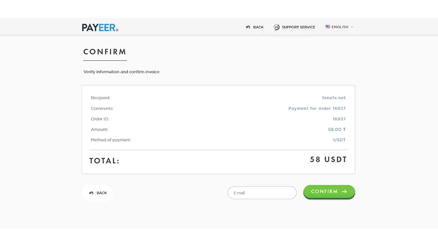This screenshot has width=438, height=246.
Task: Click the right arrow inside the CONFIRM button
Action: pyautogui.click(x=344, y=192)
